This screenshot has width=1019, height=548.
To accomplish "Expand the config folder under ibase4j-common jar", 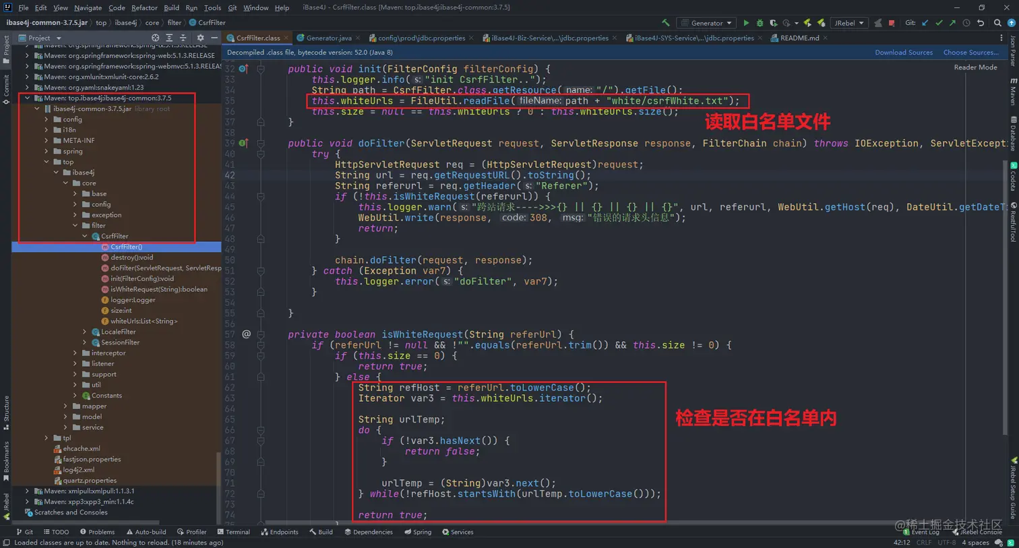I will [x=47, y=119].
